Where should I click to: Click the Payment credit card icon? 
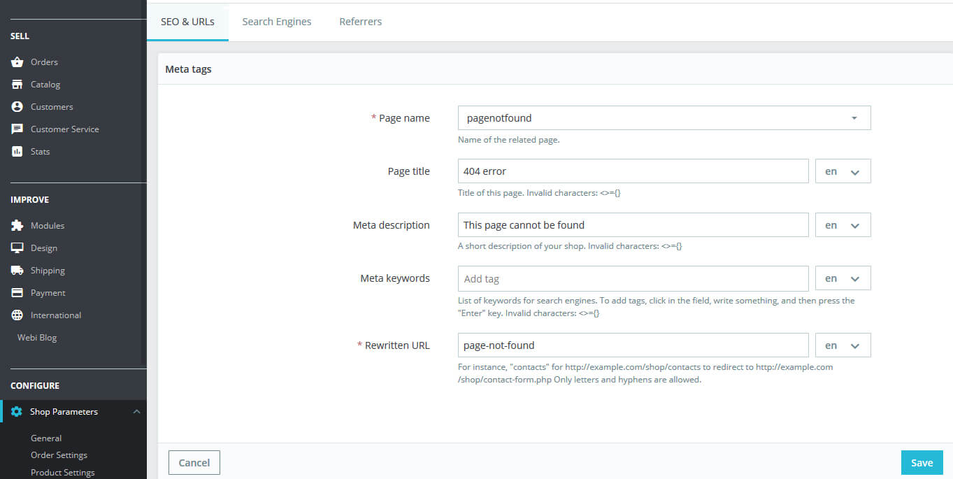[x=17, y=293]
